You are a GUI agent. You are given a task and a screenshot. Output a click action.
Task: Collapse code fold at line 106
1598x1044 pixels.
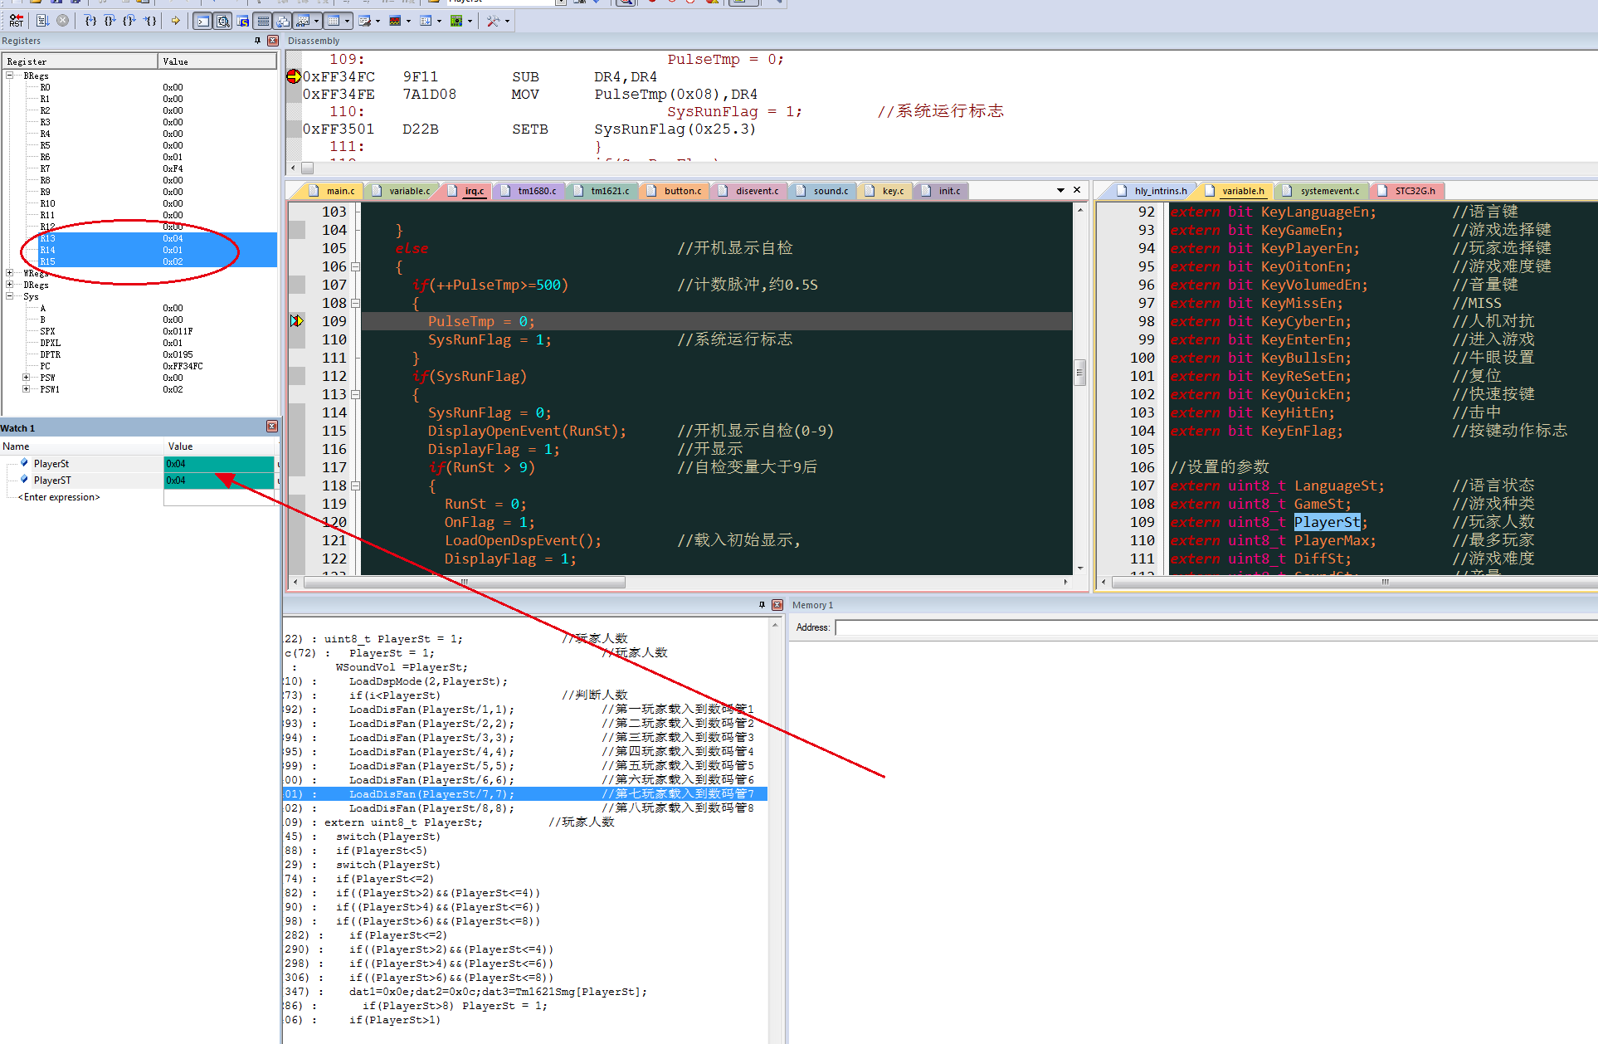pos(355,266)
